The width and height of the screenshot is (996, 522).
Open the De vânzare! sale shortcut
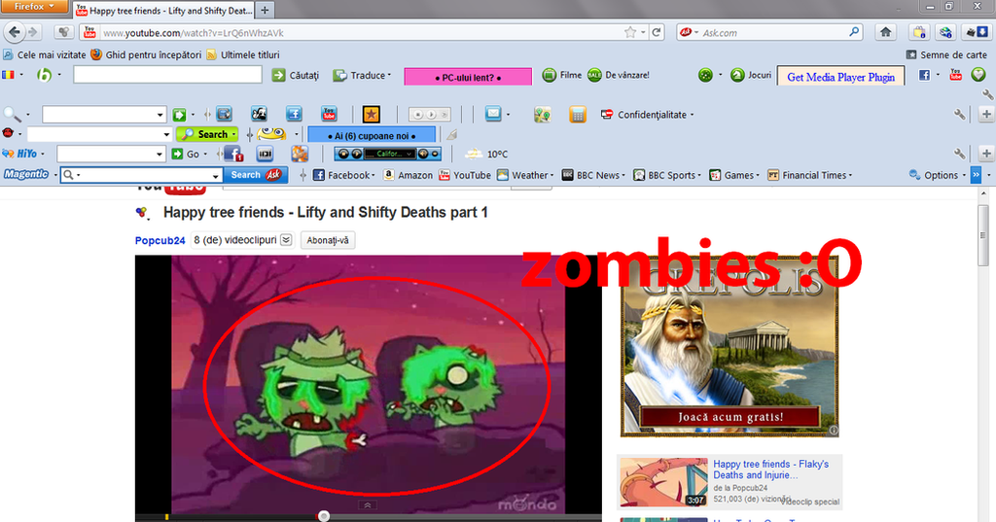618,75
